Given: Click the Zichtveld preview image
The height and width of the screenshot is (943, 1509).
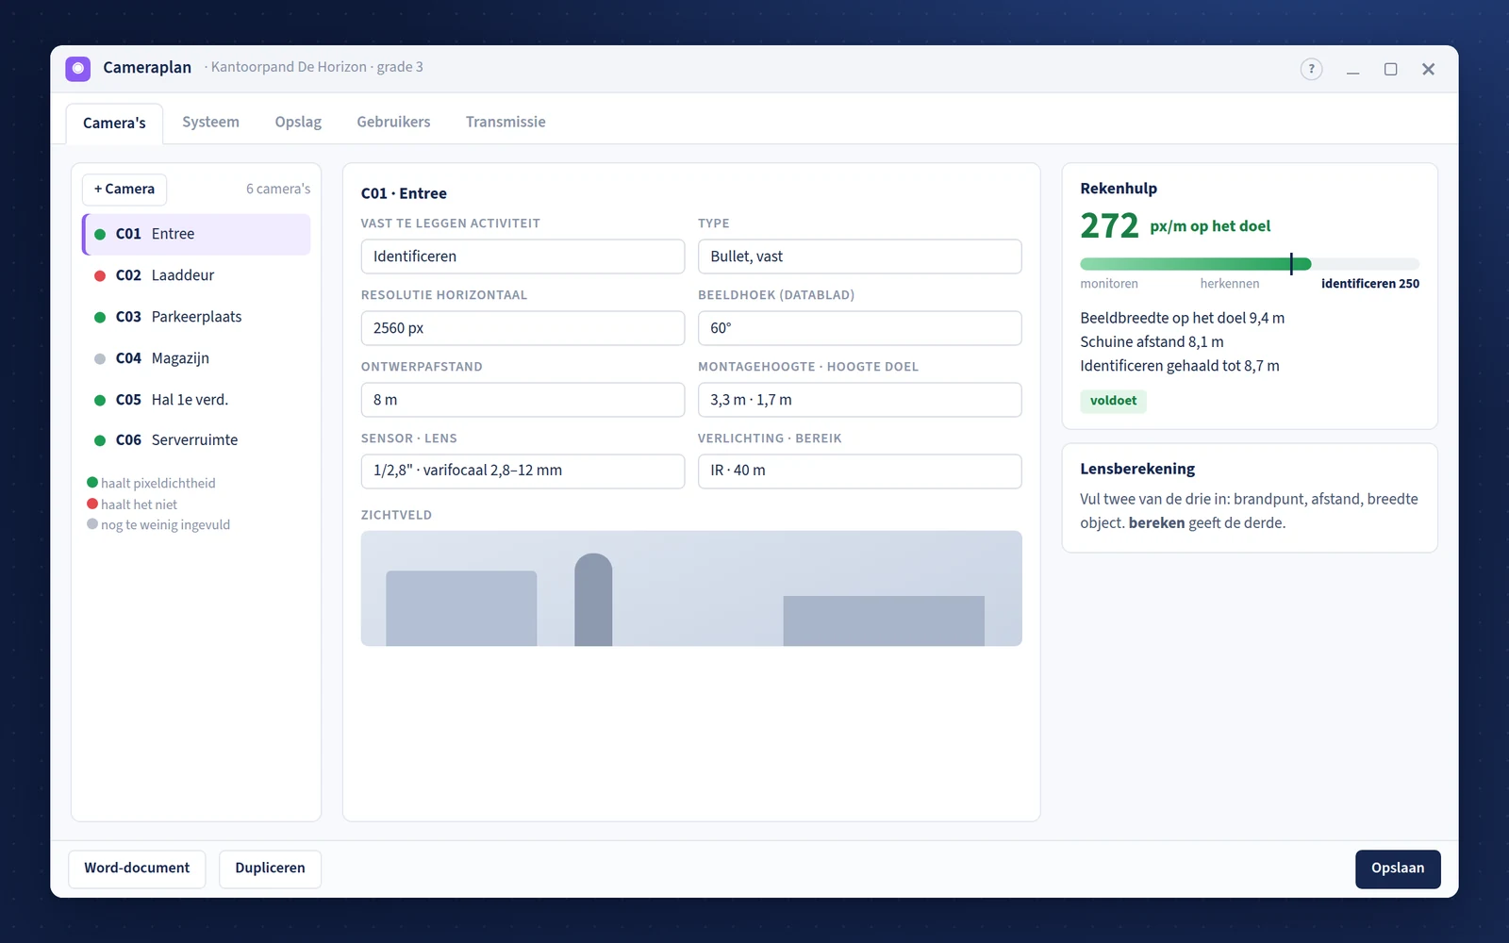Looking at the screenshot, I should click(691, 588).
